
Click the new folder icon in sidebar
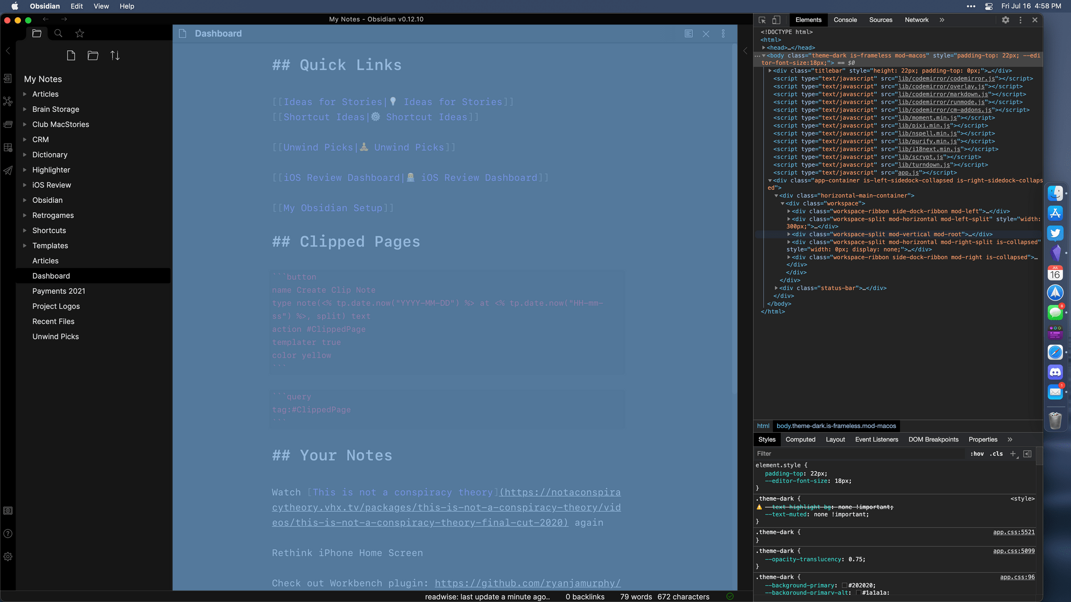[x=93, y=55]
